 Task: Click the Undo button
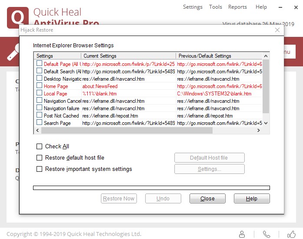(163, 199)
